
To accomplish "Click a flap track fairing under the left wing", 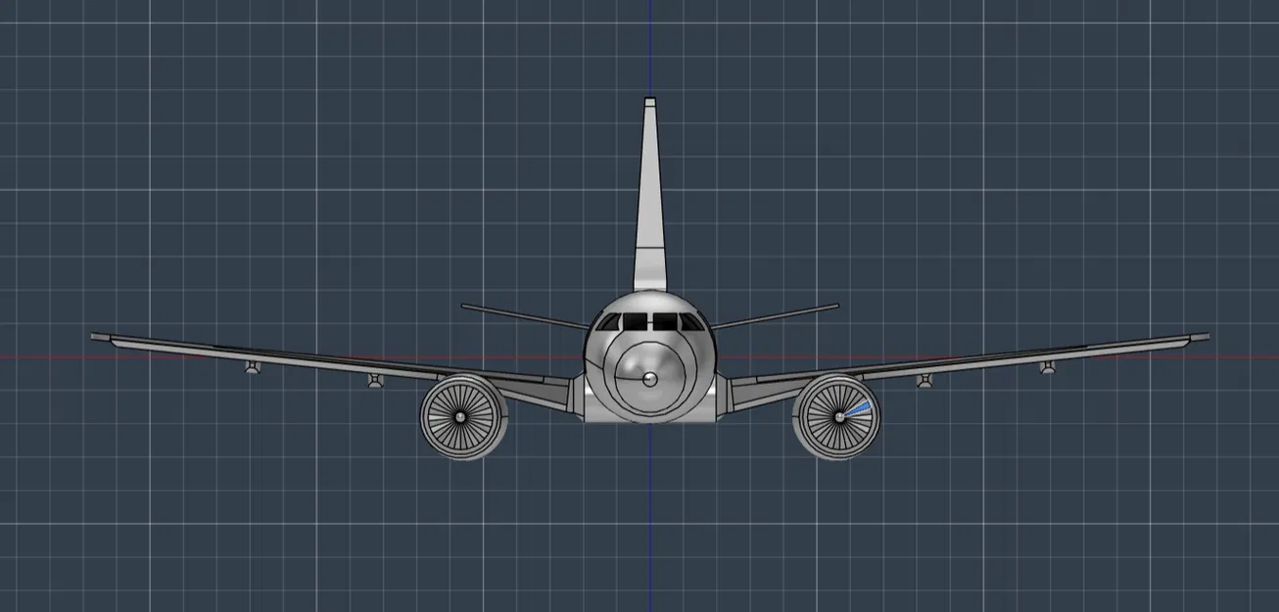I will point(372,380).
